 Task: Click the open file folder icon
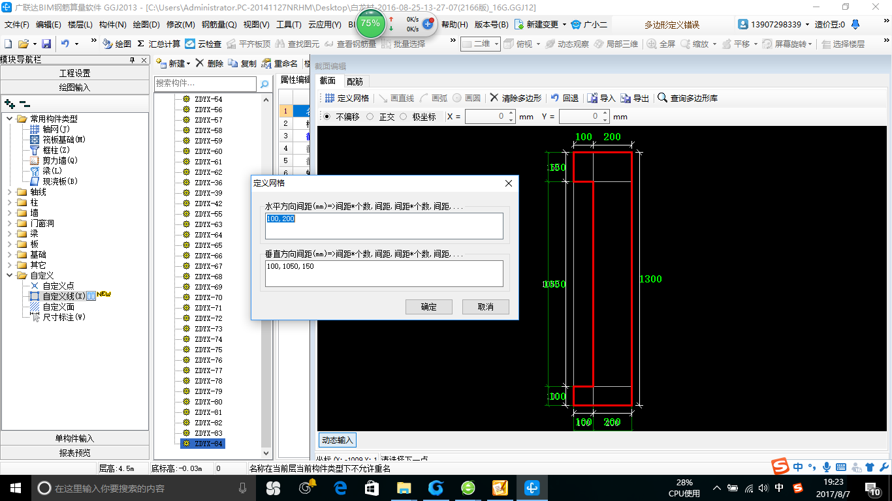click(24, 44)
